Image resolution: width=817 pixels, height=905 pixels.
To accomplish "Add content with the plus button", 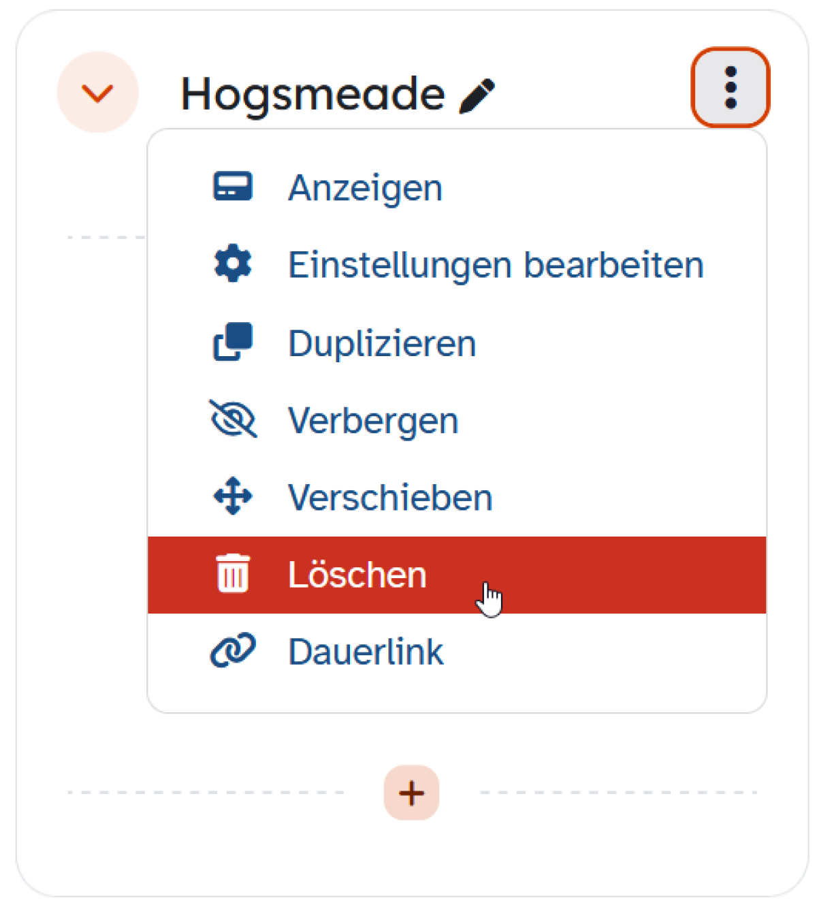I will [411, 793].
